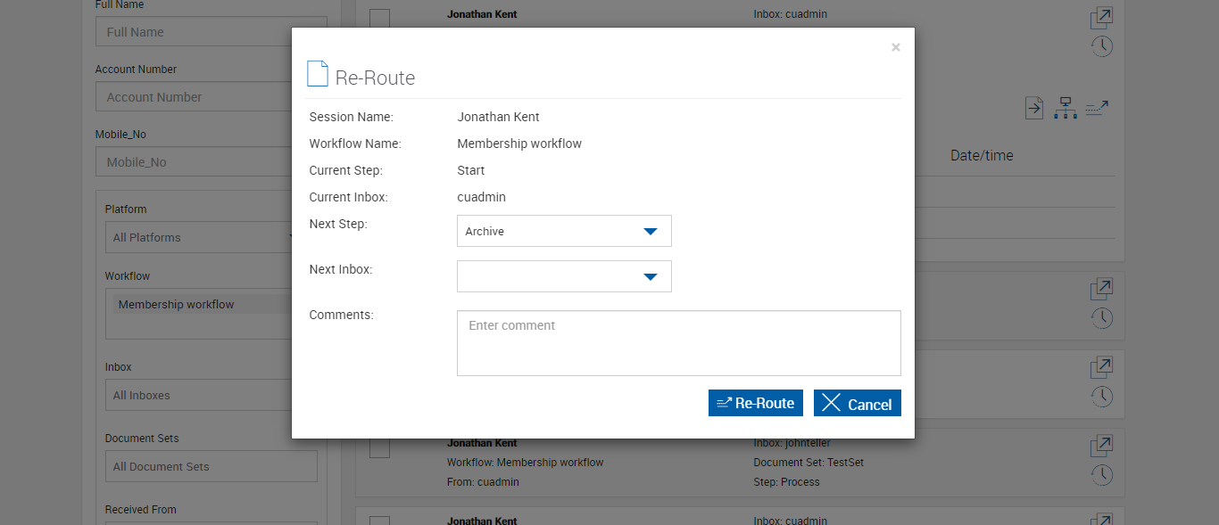Expand the empty Next Inbox dropdown
Screen dimensions: 1219x525
tap(564, 276)
